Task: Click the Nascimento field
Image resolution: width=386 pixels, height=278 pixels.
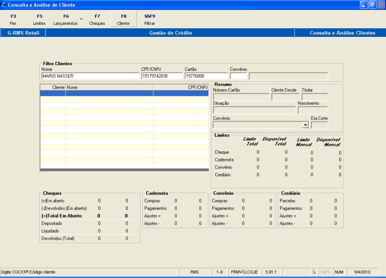Action: [x=313, y=110]
